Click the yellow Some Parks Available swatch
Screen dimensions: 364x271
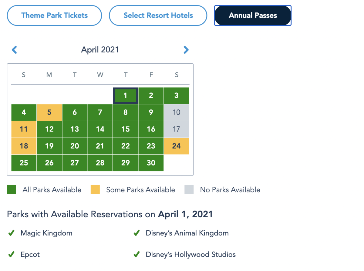[x=95, y=190]
